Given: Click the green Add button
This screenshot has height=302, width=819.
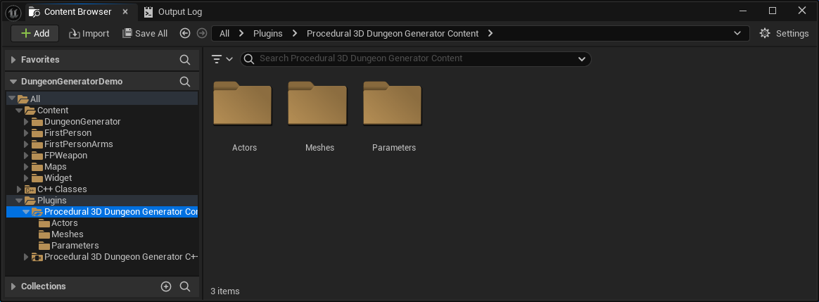Looking at the screenshot, I should pyautogui.click(x=35, y=34).
